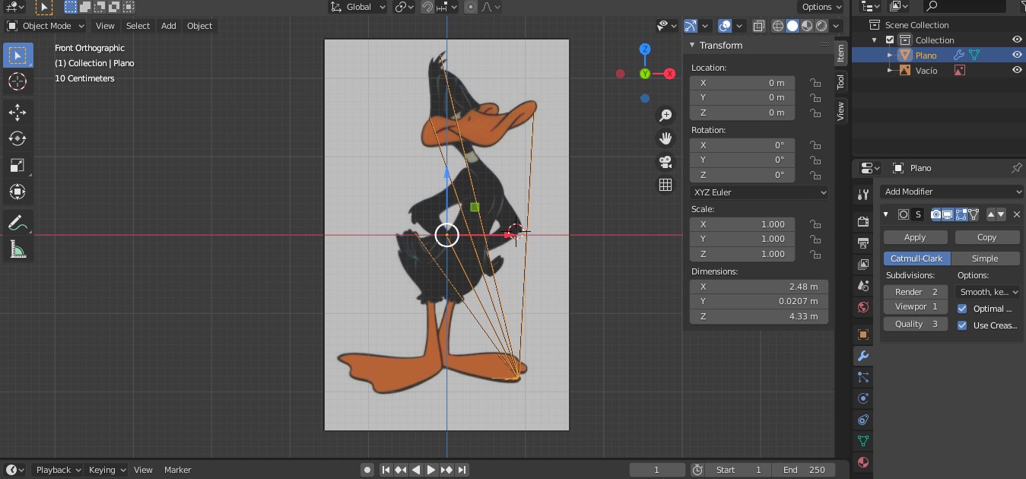Open the Add Modifier dropdown
This screenshot has height=479, width=1026.
point(952,192)
